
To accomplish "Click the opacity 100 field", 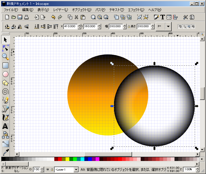I will click(x=37, y=169).
